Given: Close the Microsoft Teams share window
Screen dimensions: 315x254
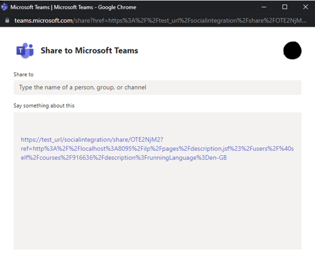Looking at the screenshot, I should (305, 7).
